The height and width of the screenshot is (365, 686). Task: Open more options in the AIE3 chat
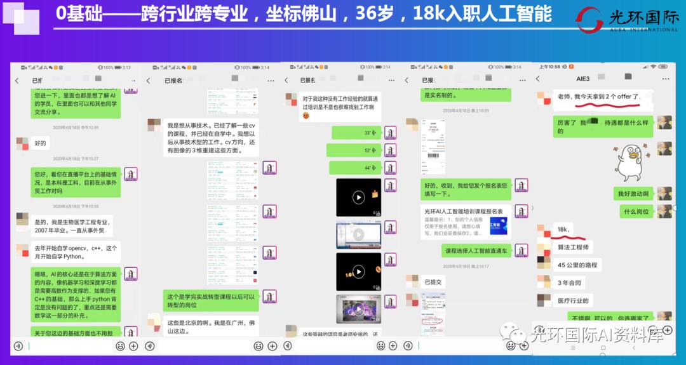tap(666, 79)
